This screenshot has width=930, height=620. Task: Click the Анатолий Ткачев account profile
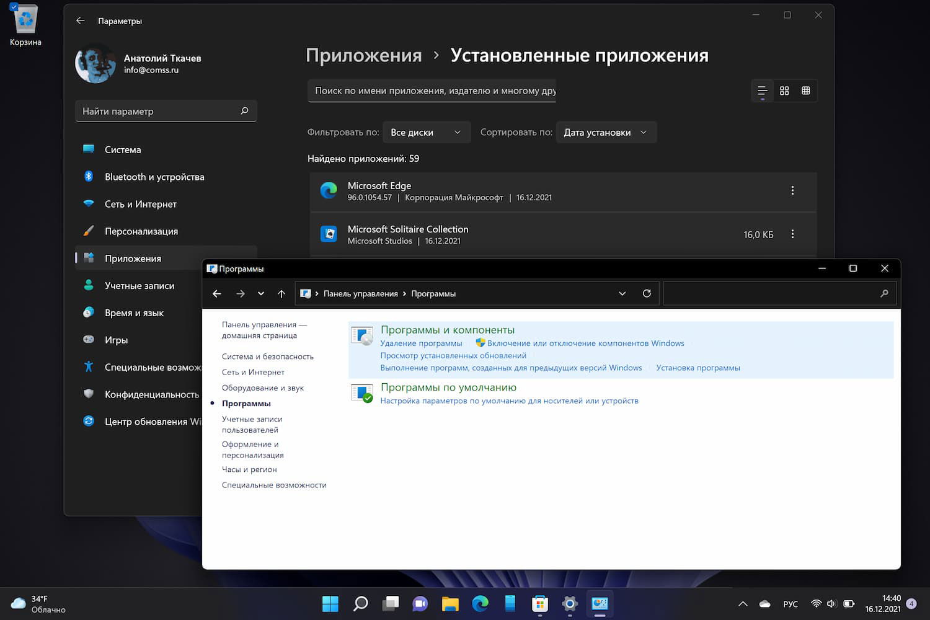click(138, 63)
